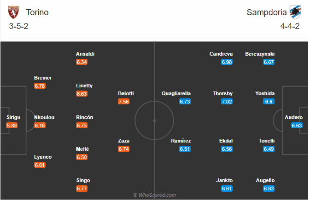Image resolution: width=310 pixels, height=200 pixels.
Task: Click Singo's 6.77 rating badge
Action: (82, 189)
